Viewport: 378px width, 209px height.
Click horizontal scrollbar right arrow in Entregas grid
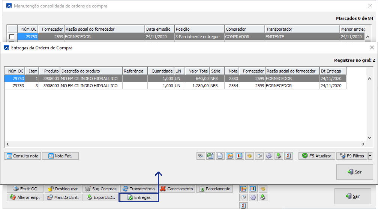tap(363, 144)
